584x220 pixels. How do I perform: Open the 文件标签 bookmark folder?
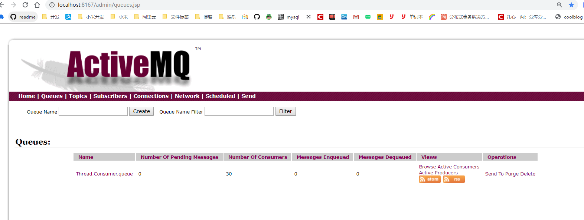(x=176, y=17)
